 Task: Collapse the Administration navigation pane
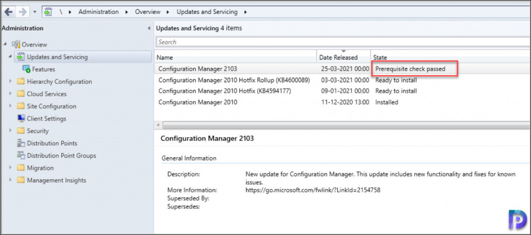[x=149, y=28]
